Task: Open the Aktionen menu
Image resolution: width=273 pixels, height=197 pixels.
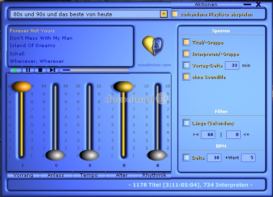Action: (206, 5)
